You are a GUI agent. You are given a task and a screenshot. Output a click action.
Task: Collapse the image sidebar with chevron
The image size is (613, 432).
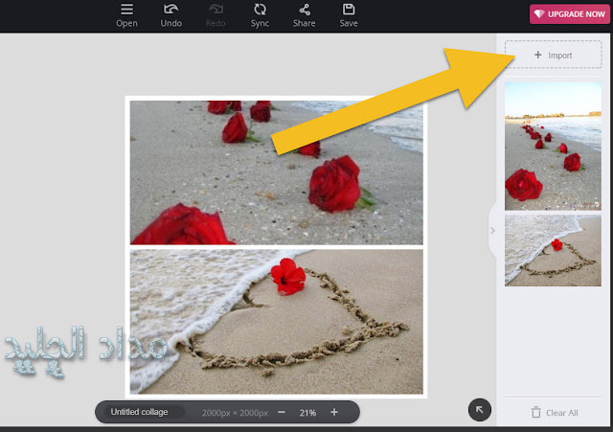pyautogui.click(x=492, y=231)
